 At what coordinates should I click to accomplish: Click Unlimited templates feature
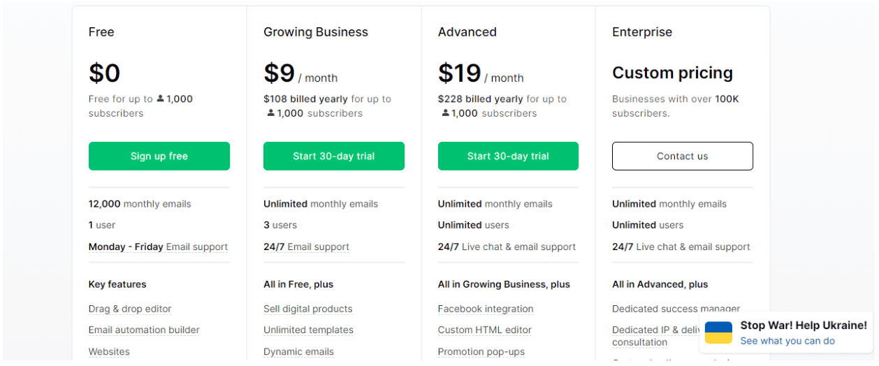click(x=308, y=330)
